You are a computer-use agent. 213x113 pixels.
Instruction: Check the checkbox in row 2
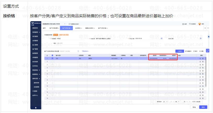tap(52, 61)
